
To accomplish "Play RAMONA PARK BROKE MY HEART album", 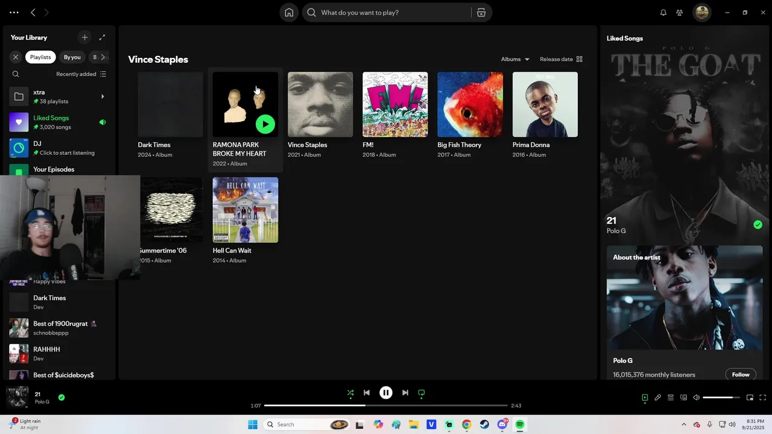I will pyautogui.click(x=265, y=124).
